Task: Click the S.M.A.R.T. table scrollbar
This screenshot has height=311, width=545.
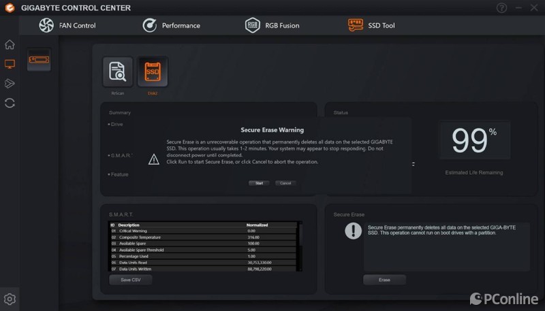Action: (x=300, y=246)
